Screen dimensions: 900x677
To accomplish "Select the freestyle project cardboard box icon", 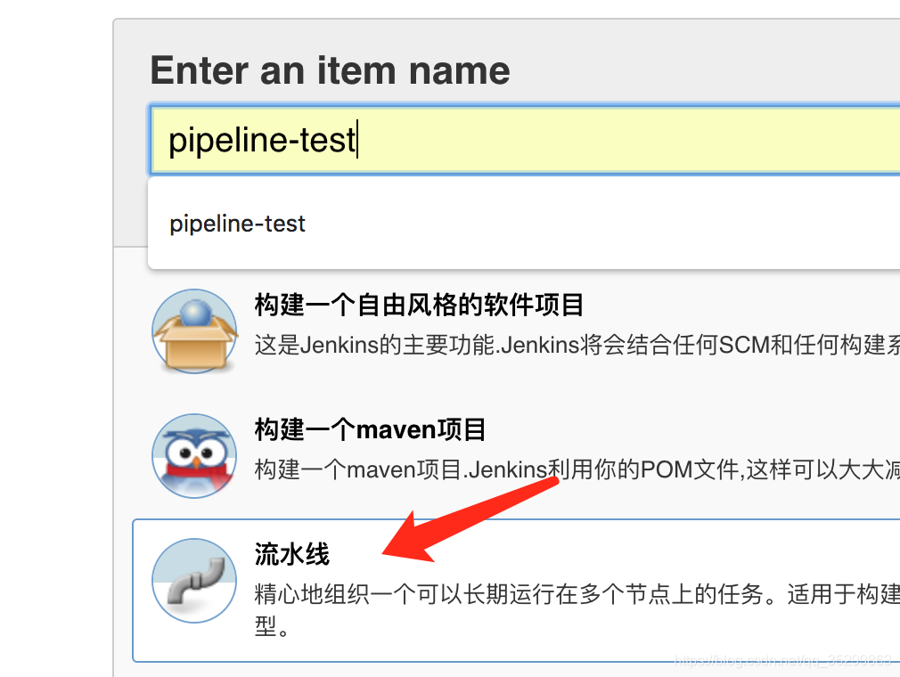I will pyautogui.click(x=194, y=331).
